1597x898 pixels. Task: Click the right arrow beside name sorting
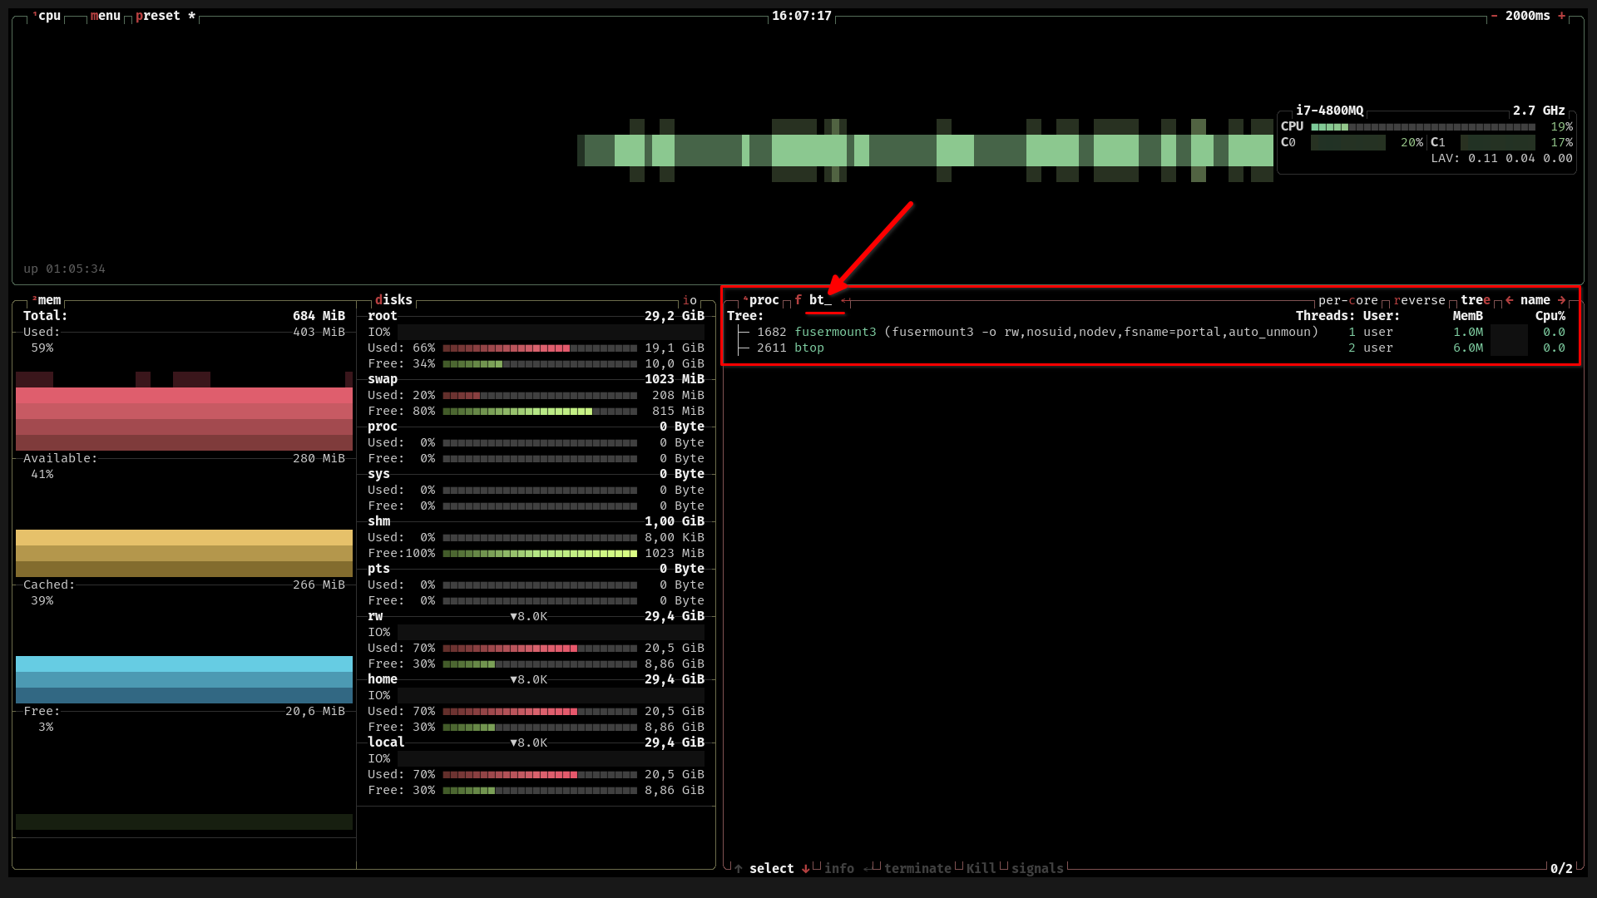click(x=1561, y=300)
